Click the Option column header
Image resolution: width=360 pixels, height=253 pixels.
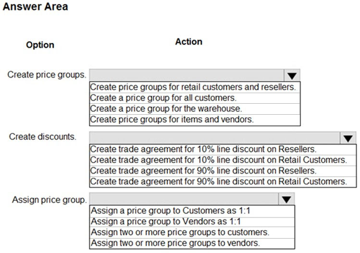[x=40, y=45]
